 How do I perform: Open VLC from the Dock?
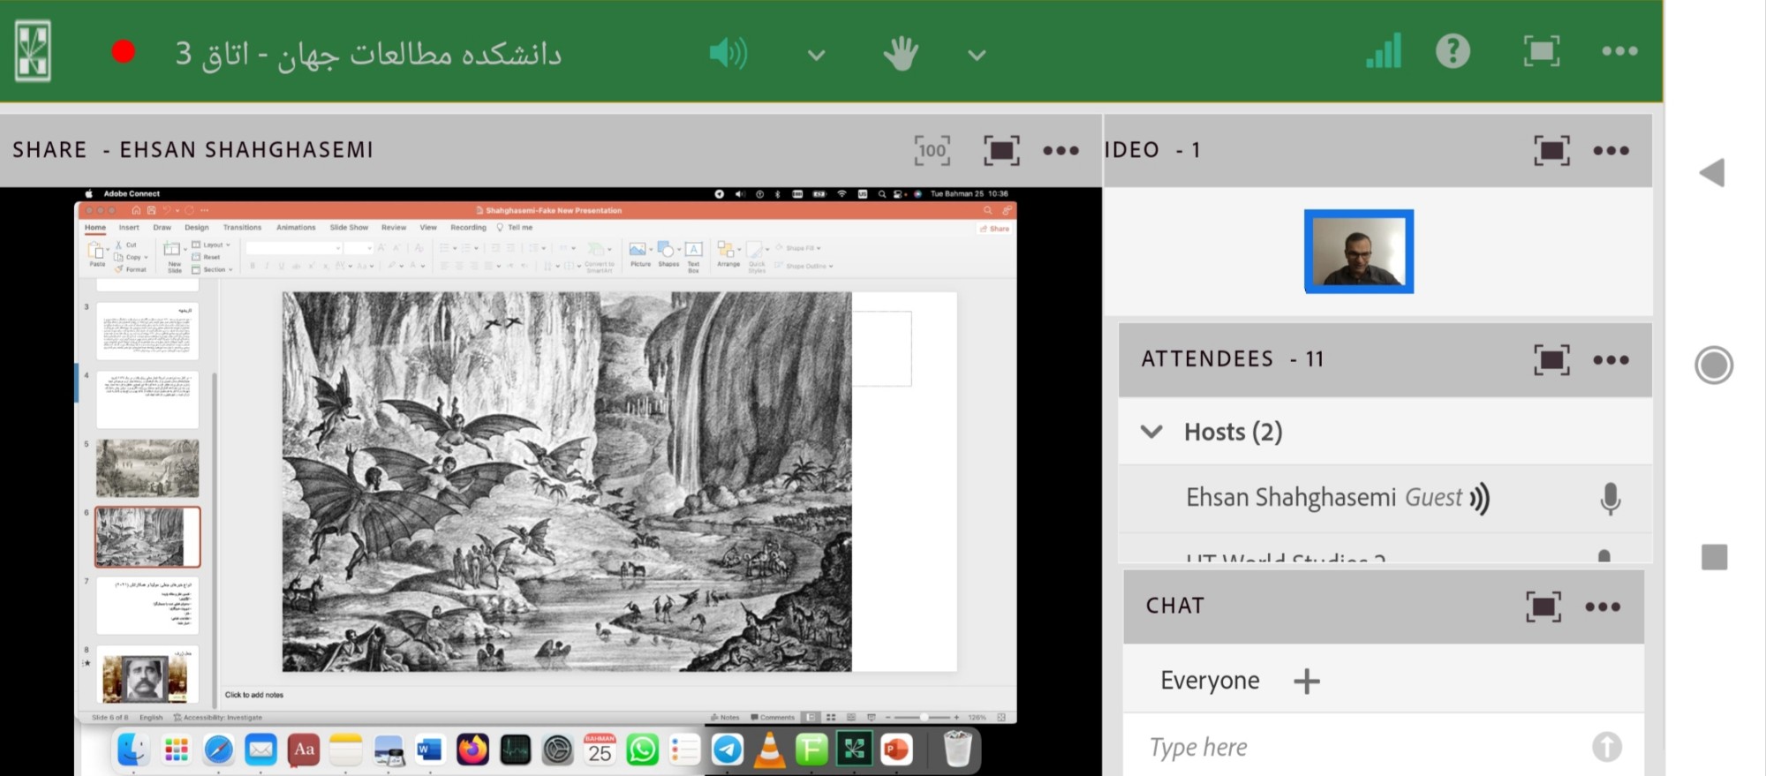(769, 750)
